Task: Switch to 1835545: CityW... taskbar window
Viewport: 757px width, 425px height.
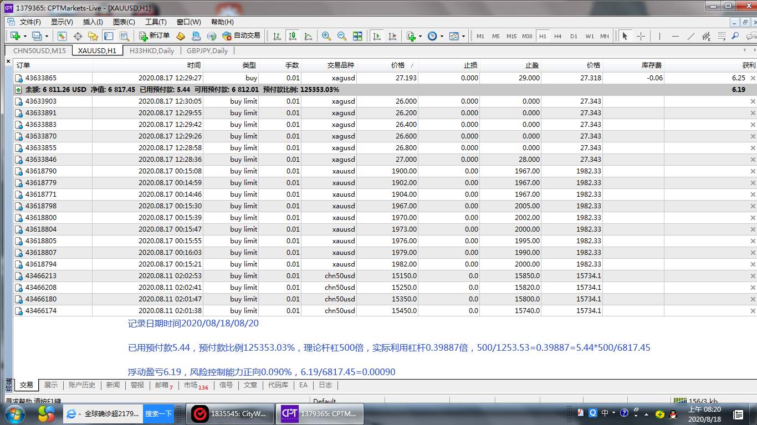Action: (x=229, y=414)
